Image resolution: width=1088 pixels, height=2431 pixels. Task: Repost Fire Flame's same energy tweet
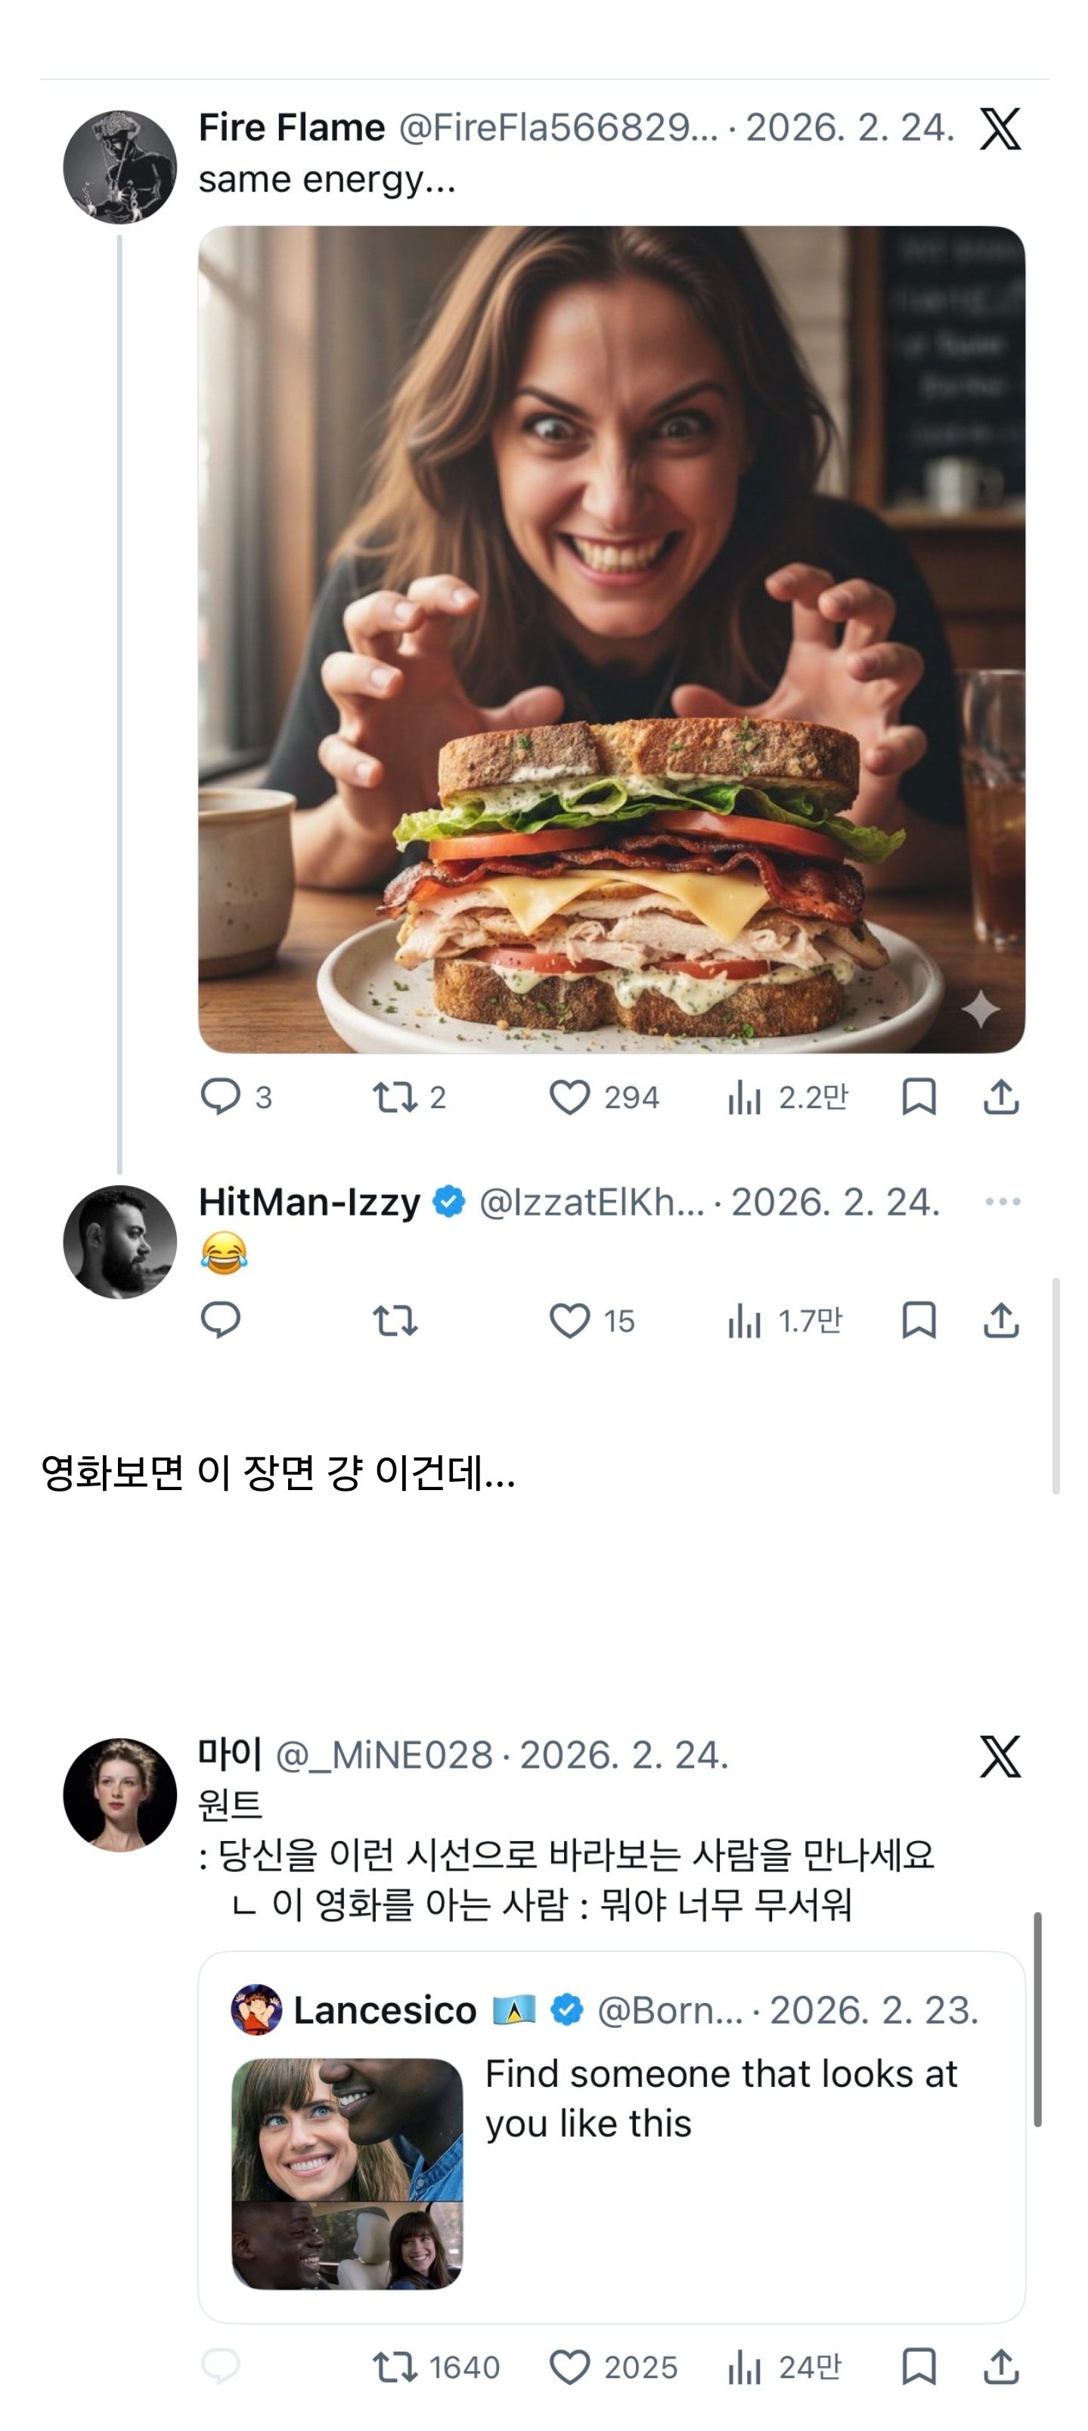(395, 1097)
